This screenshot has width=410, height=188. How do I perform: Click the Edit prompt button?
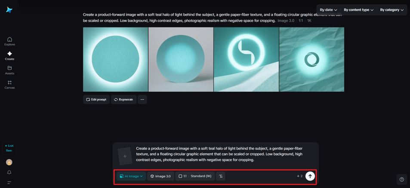[96, 99]
